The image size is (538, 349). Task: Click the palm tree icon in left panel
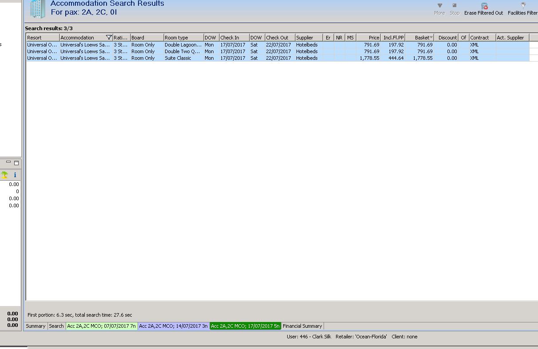click(4, 175)
